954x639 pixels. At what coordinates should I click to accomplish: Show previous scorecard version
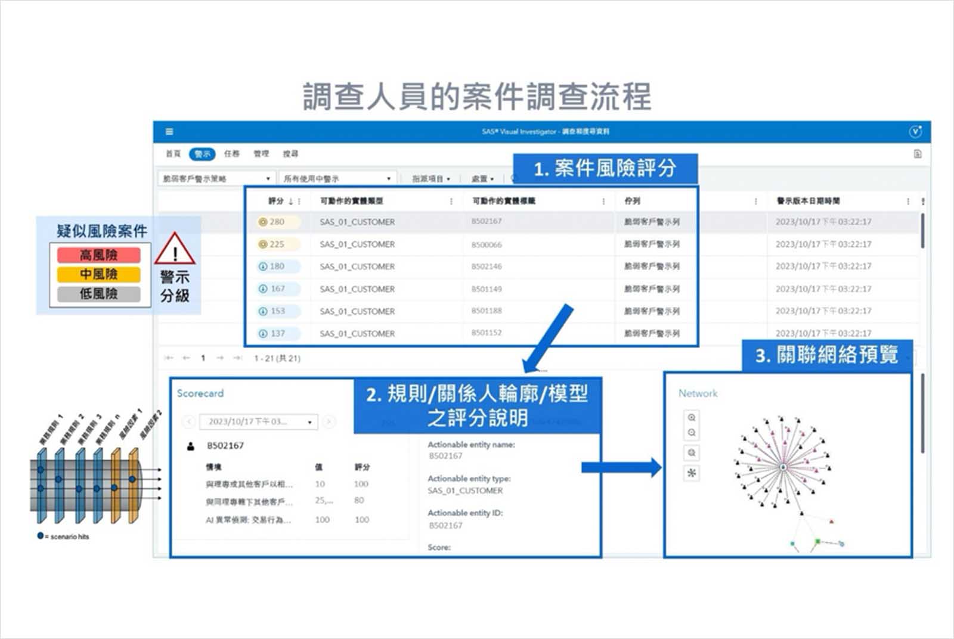pyautogui.click(x=188, y=421)
